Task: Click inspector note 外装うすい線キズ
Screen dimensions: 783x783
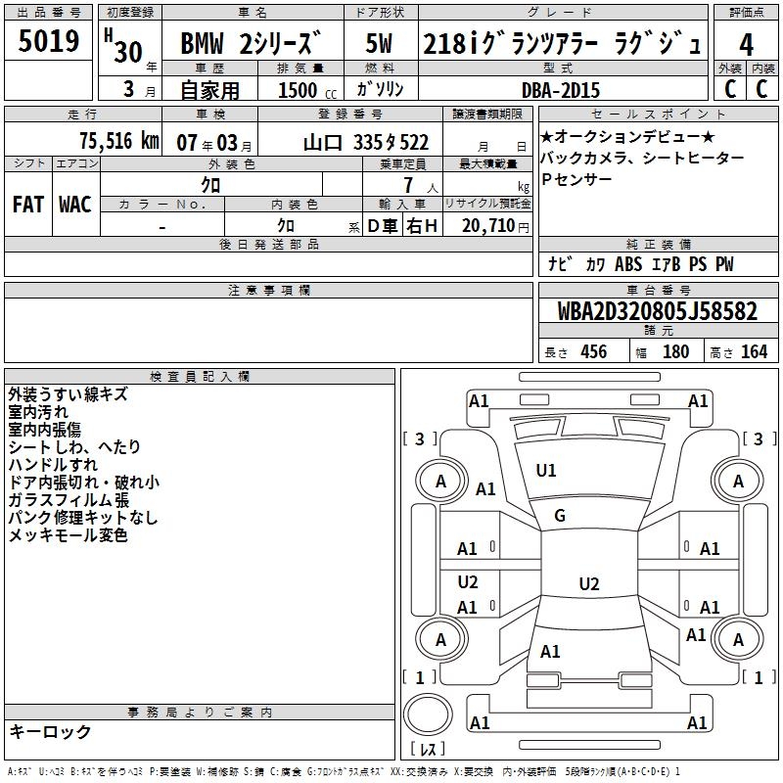Action: [x=69, y=394]
